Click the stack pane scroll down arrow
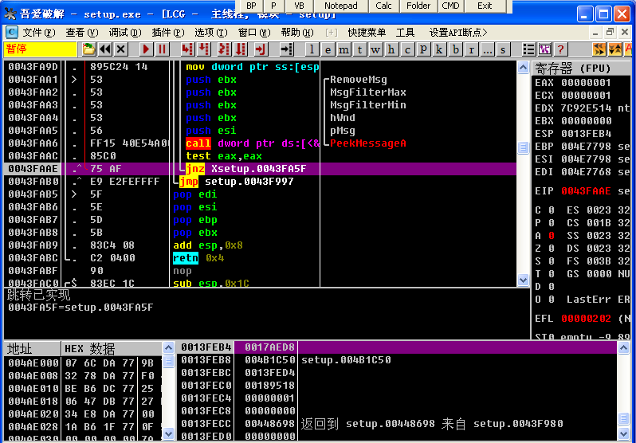Screen dimensions: 636x443 [x=624, y=433]
